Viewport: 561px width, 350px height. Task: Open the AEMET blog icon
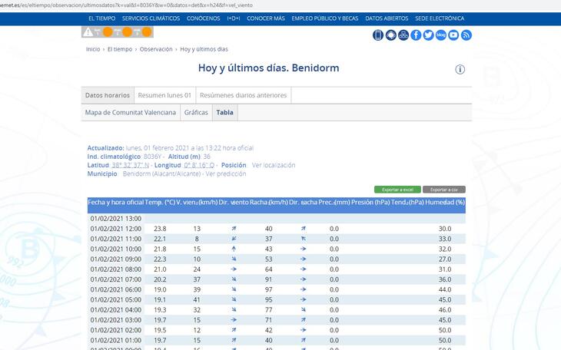(441, 35)
